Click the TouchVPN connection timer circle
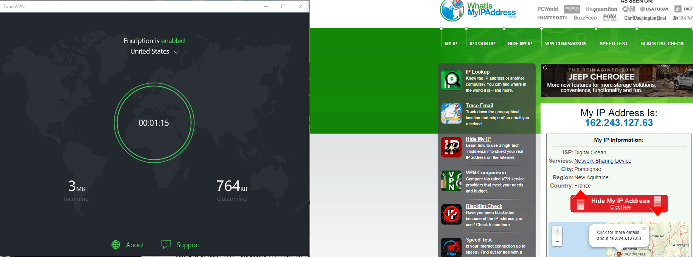 154,123
